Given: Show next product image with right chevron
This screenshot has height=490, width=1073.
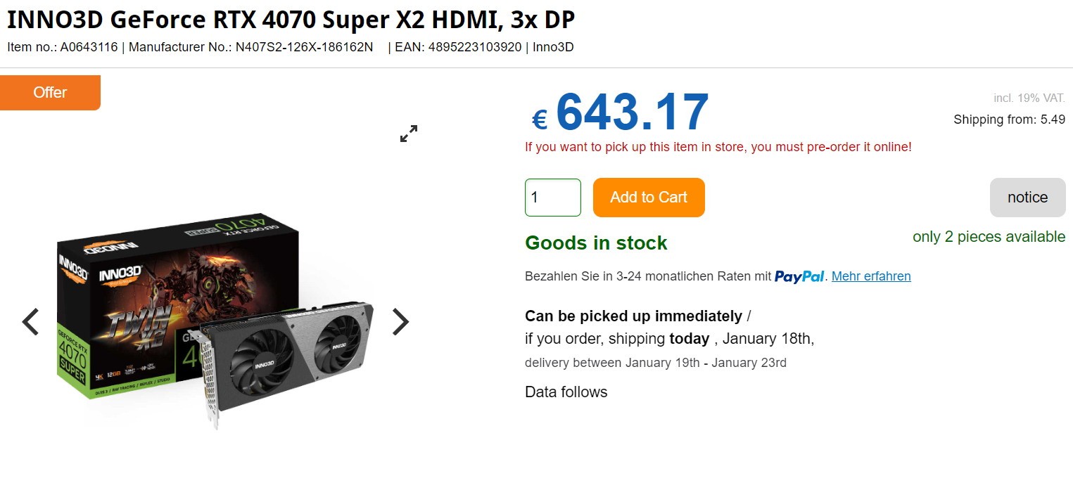Looking at the screenshot, I should pos(400,322).
